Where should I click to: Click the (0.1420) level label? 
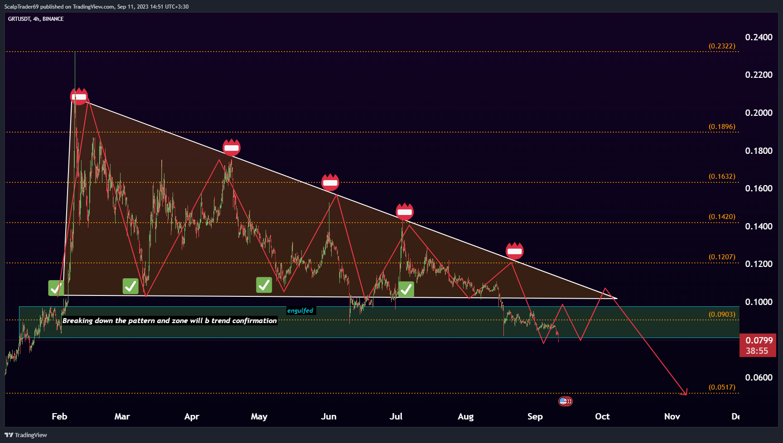pos(722,217)
